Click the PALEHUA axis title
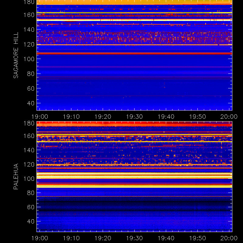The width and height of the screenshot is (243, 243). pos(16,176)
